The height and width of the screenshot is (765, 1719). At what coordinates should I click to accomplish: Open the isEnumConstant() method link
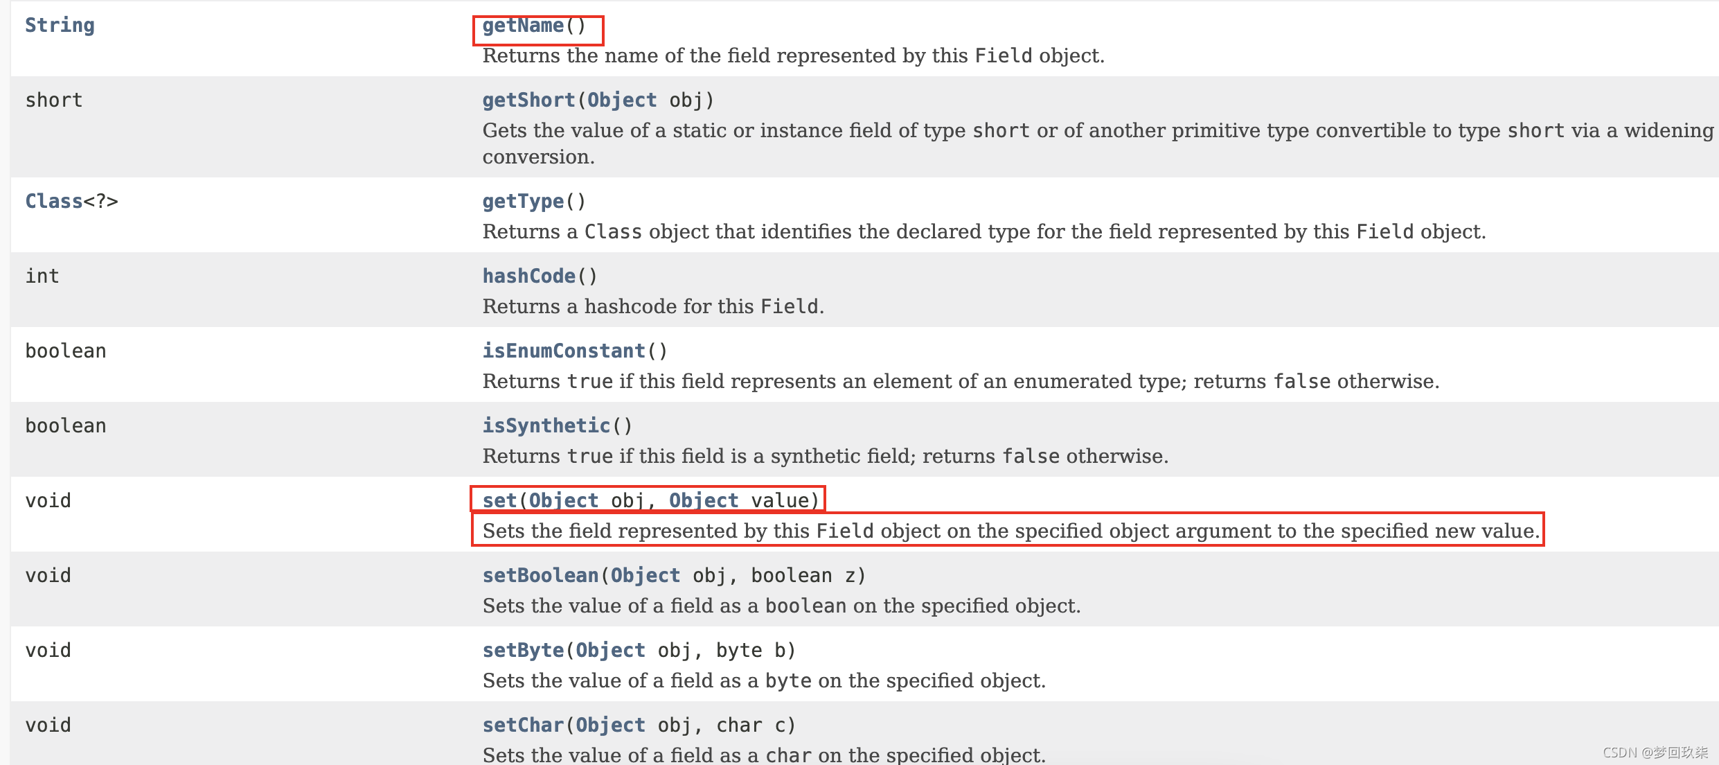point(564,351)
